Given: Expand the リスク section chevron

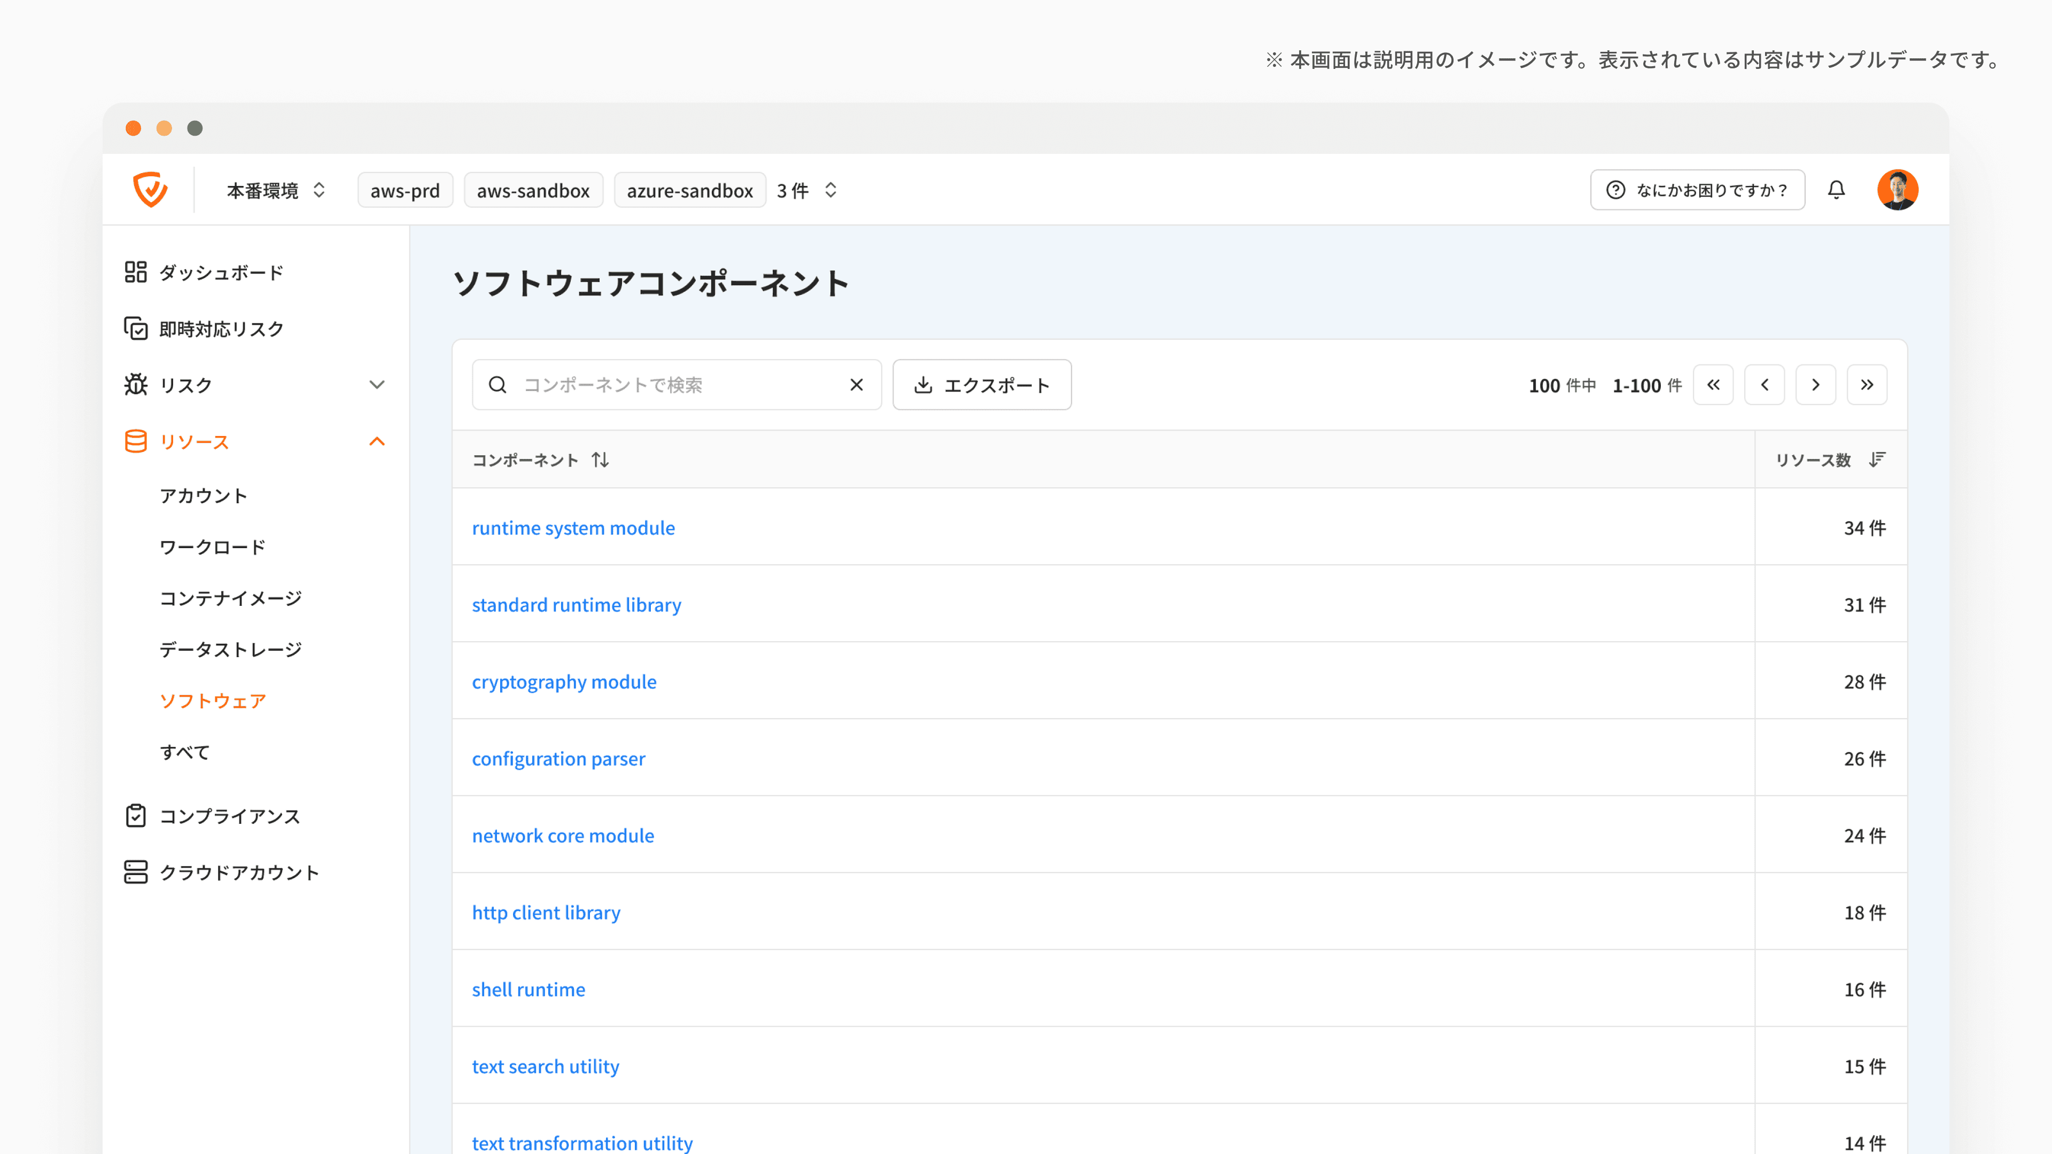Looking at the screenshot, I should (377, 385).
